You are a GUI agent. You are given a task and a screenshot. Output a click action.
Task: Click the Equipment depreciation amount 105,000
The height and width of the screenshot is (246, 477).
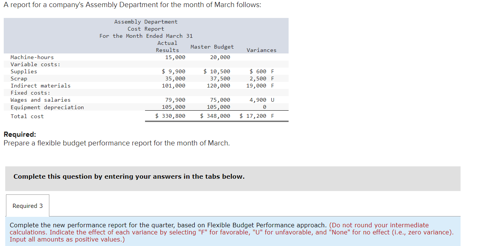pos(176,107)
